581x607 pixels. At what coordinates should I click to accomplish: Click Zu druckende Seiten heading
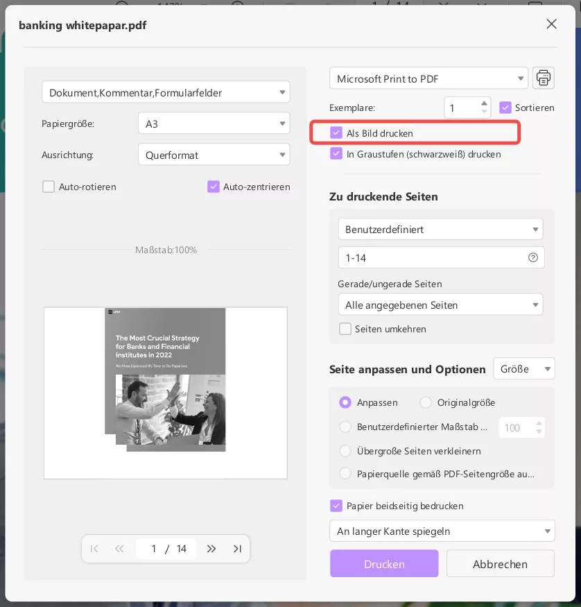[383, 196]
